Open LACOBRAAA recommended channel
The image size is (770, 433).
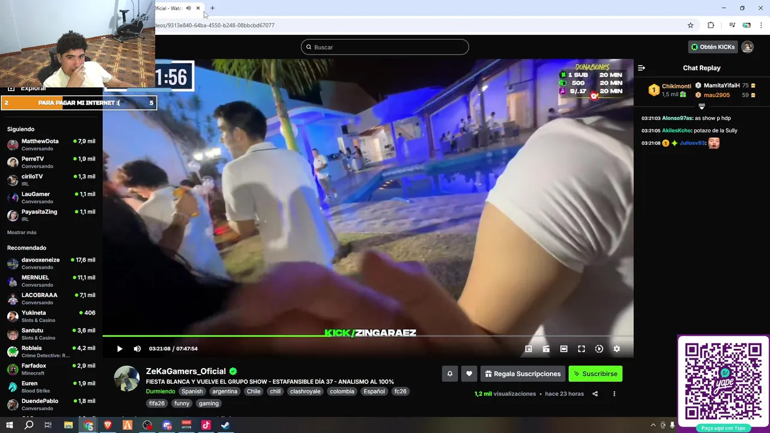pyautogui.click(x=51, y=299)
